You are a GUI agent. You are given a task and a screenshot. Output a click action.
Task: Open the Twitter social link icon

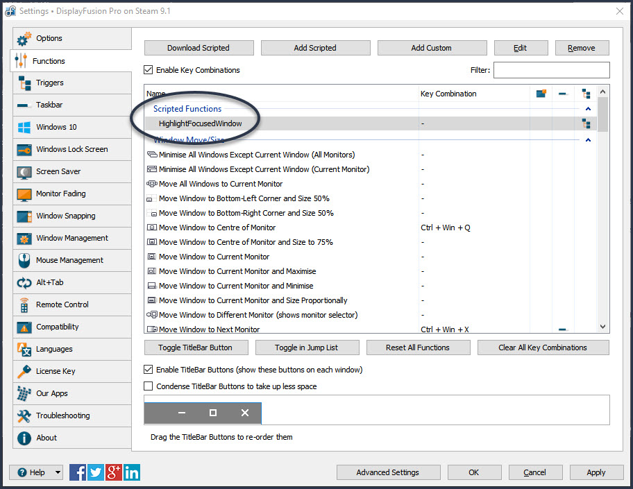96,472
